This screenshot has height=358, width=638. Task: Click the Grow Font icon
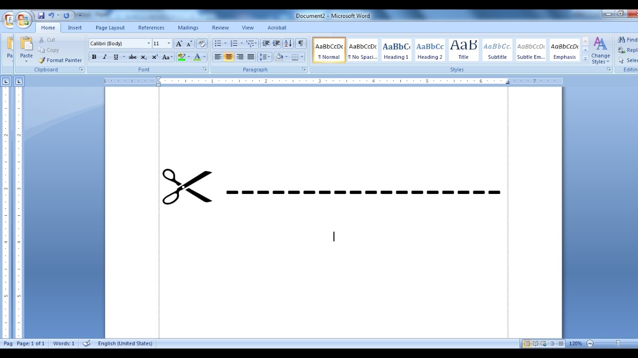179,44
